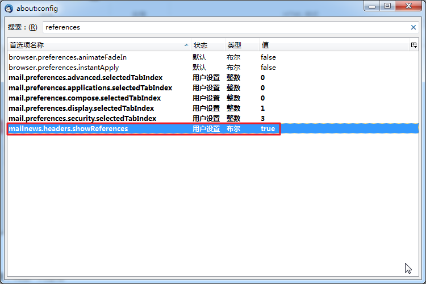Select mail.preferences.applications.selectedTabIndex row
Image resolution: width=426 pixels, height=284 pixels.
click(x=213, y=88)
